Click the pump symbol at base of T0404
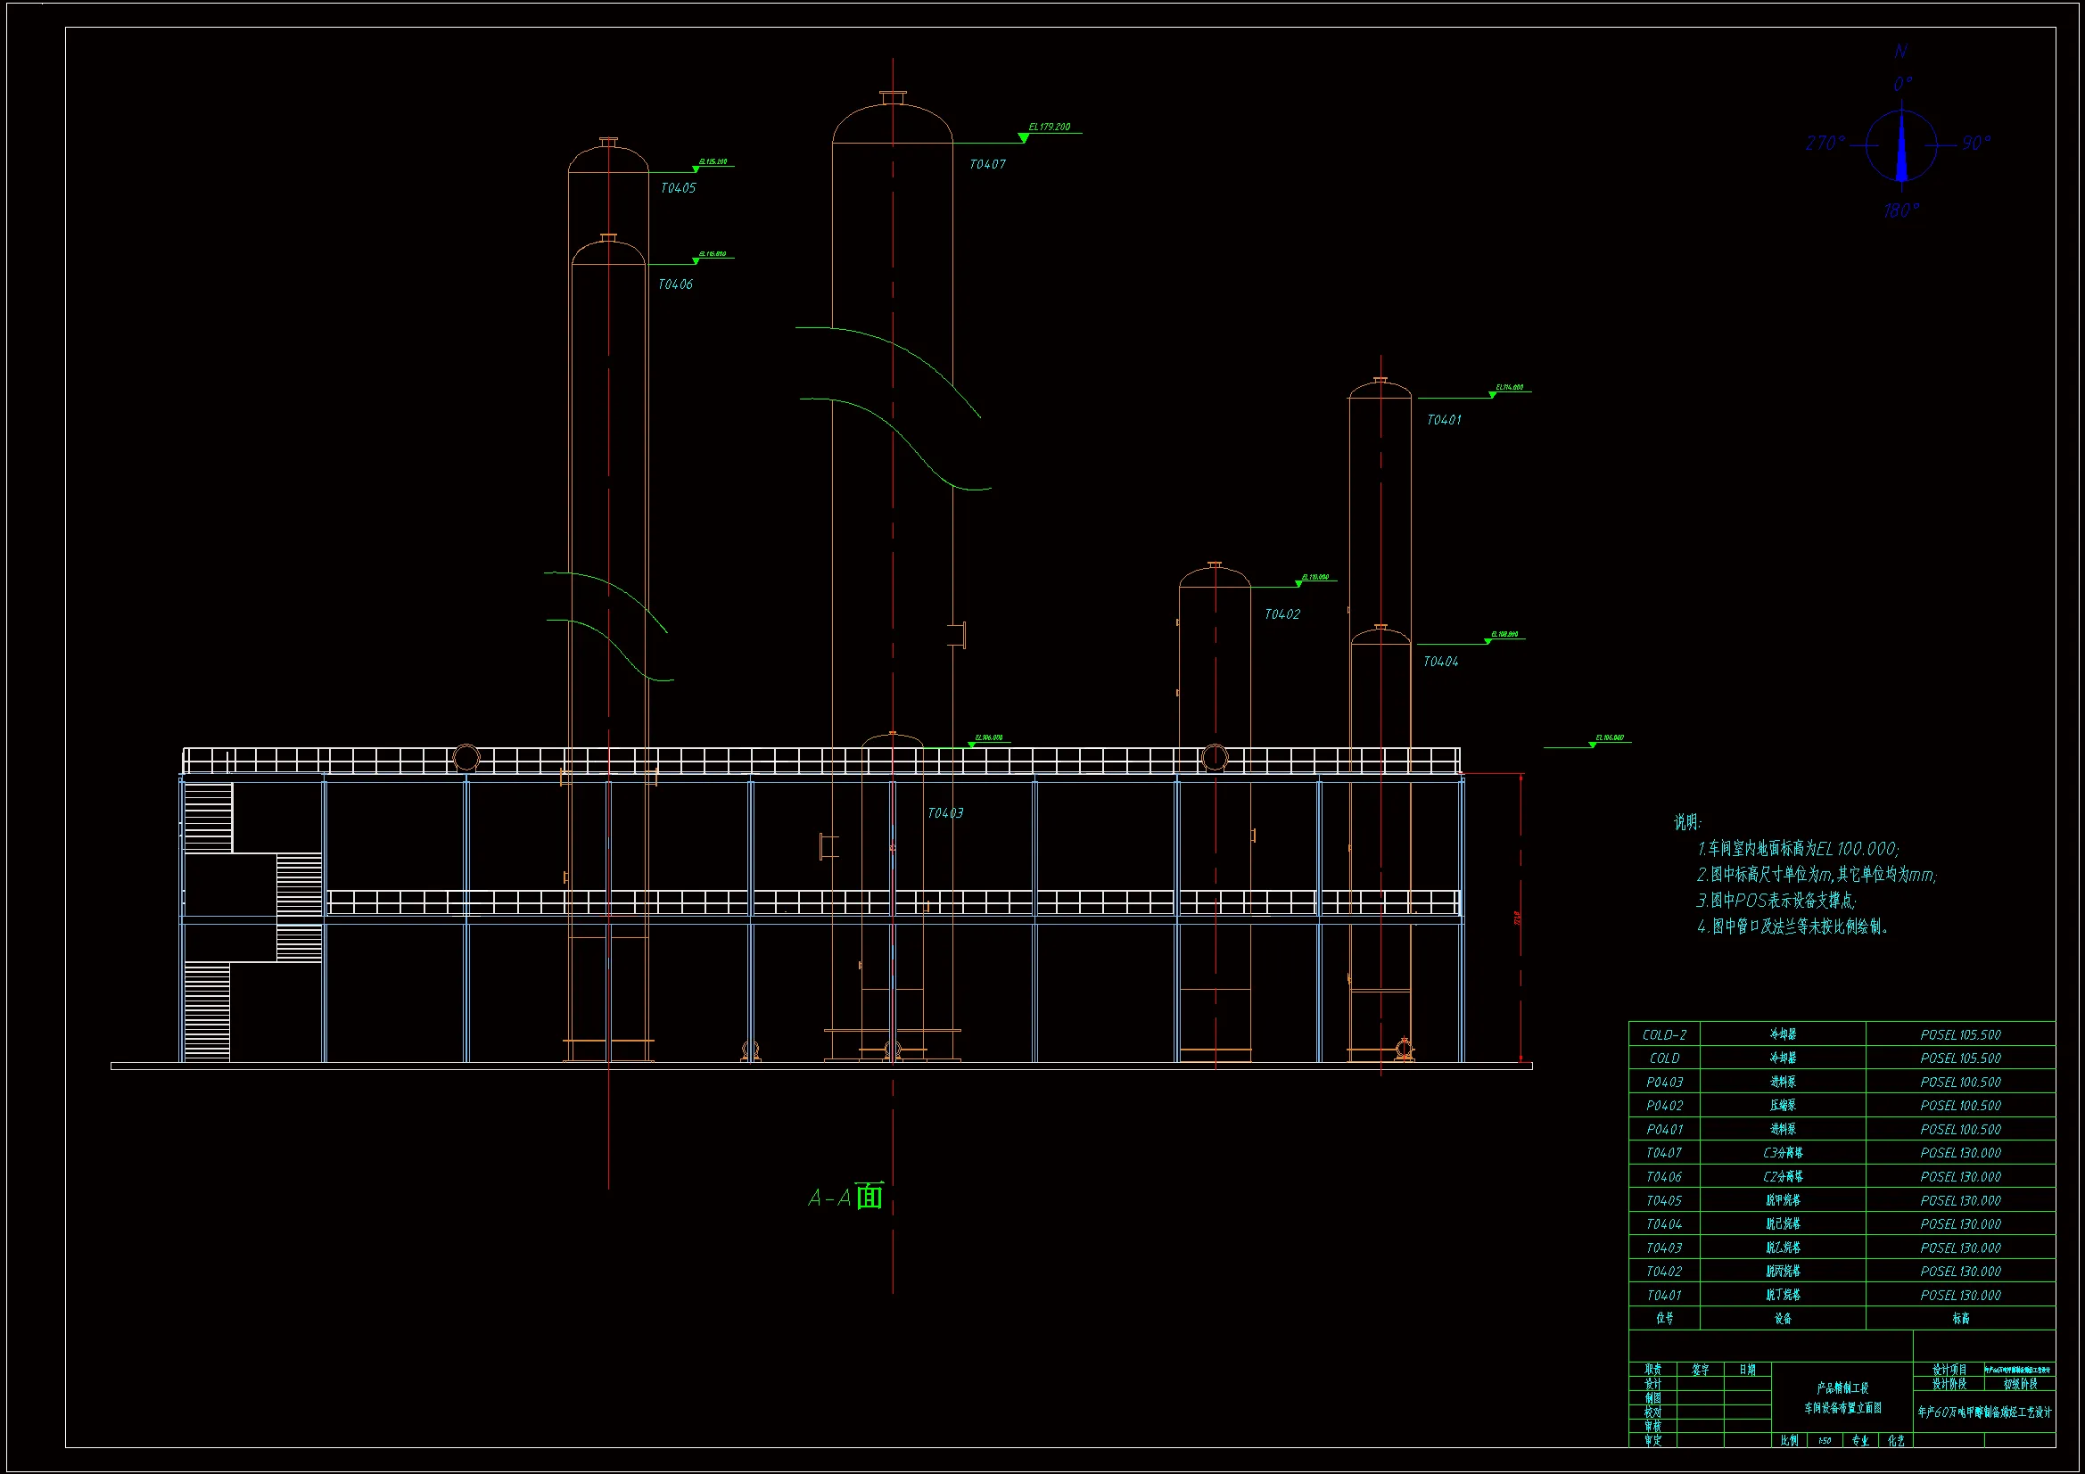The image size is (2085, 1474). (1404, 1049)
